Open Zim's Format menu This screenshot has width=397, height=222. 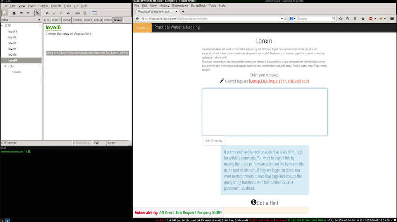43,6
